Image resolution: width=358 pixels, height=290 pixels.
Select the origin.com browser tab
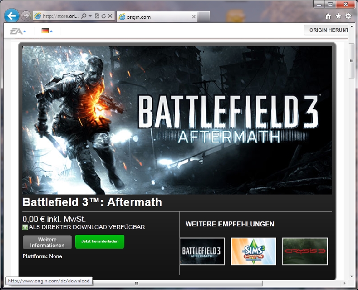click(158, 17)
